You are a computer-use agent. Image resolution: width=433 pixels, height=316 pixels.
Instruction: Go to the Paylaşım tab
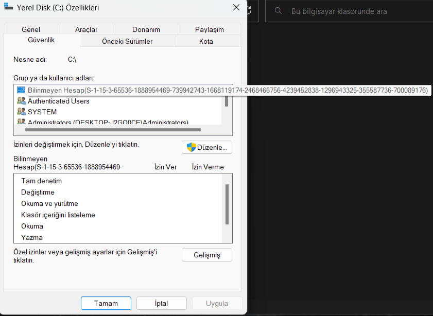210,29
